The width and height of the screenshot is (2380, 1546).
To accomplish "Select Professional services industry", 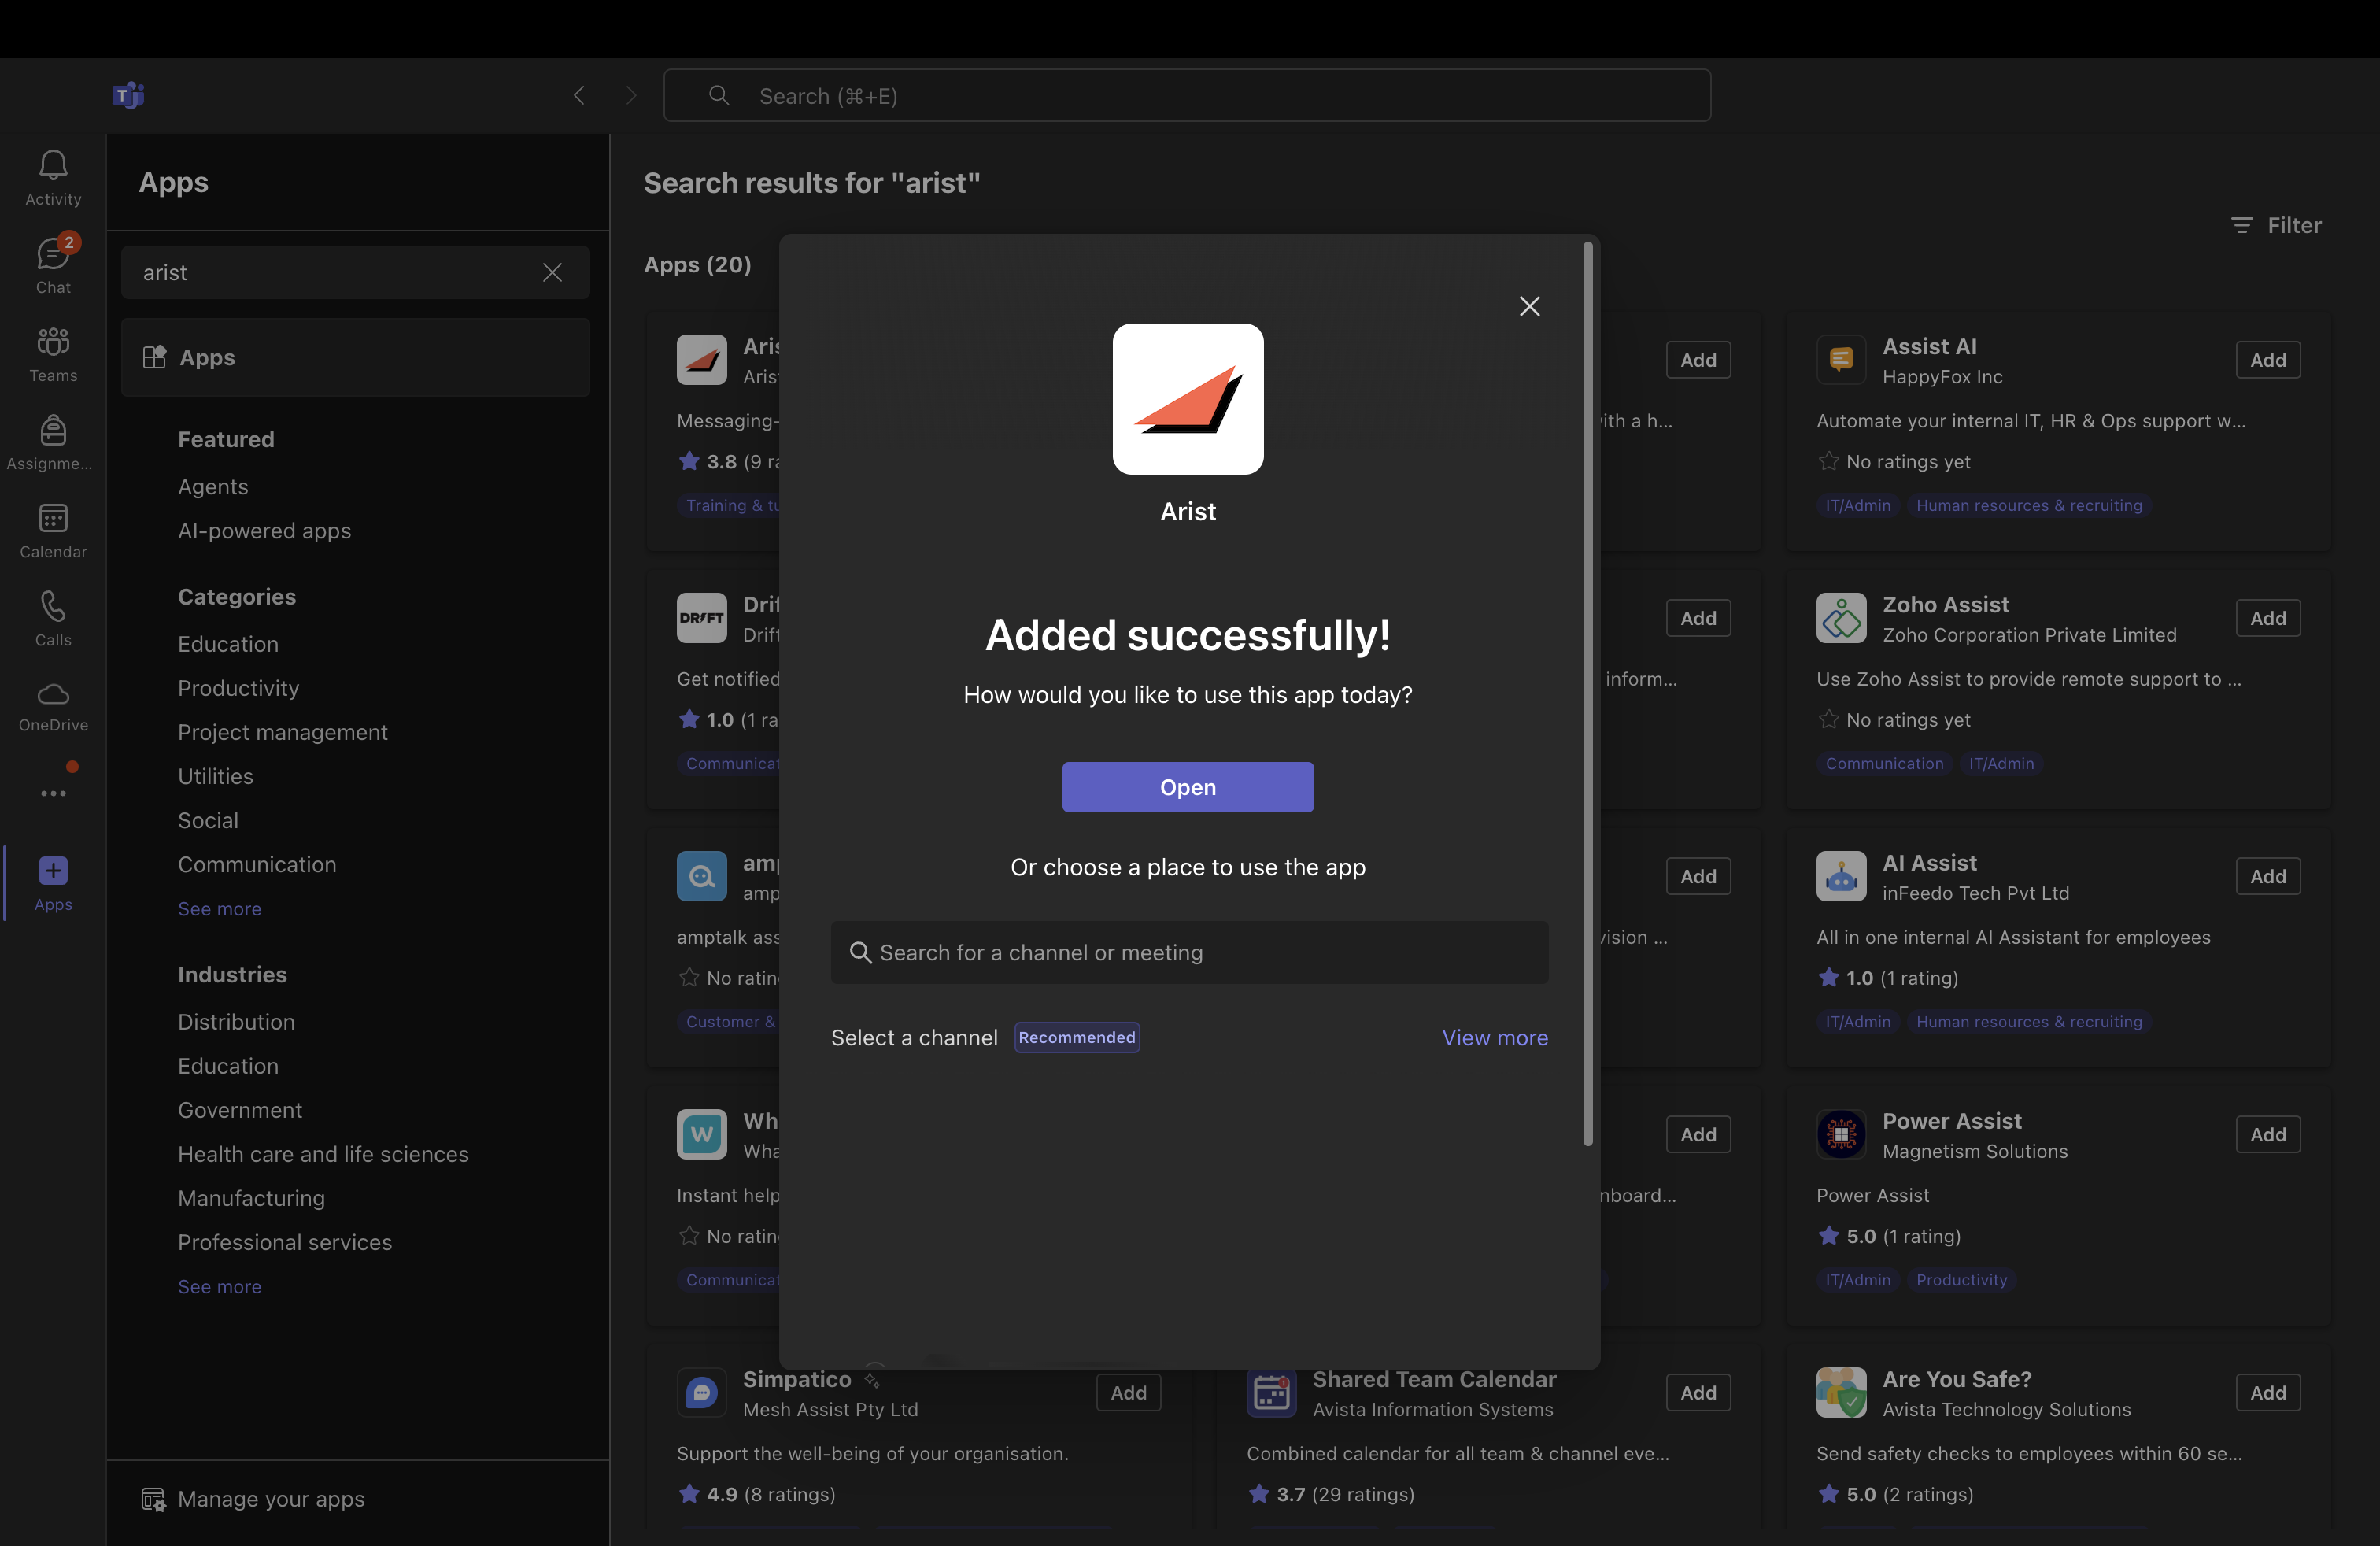I will [x=285, y=1242].
